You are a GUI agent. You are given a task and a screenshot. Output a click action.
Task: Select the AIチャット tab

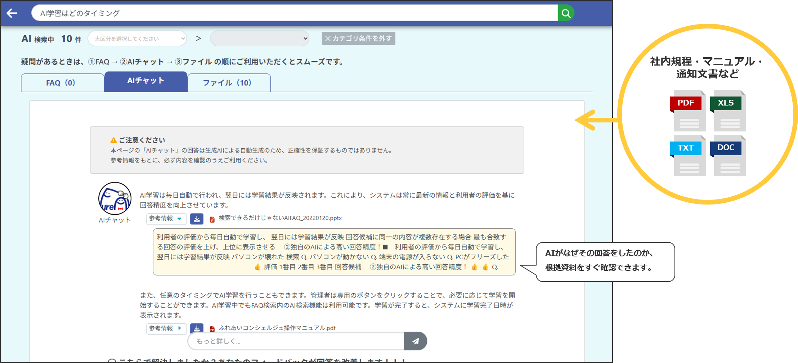click(x=146, y=81)
